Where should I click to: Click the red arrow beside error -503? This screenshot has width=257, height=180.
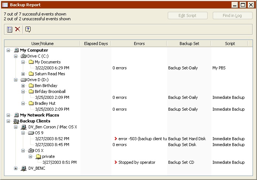pyautogui.click(x=116, y=139)
